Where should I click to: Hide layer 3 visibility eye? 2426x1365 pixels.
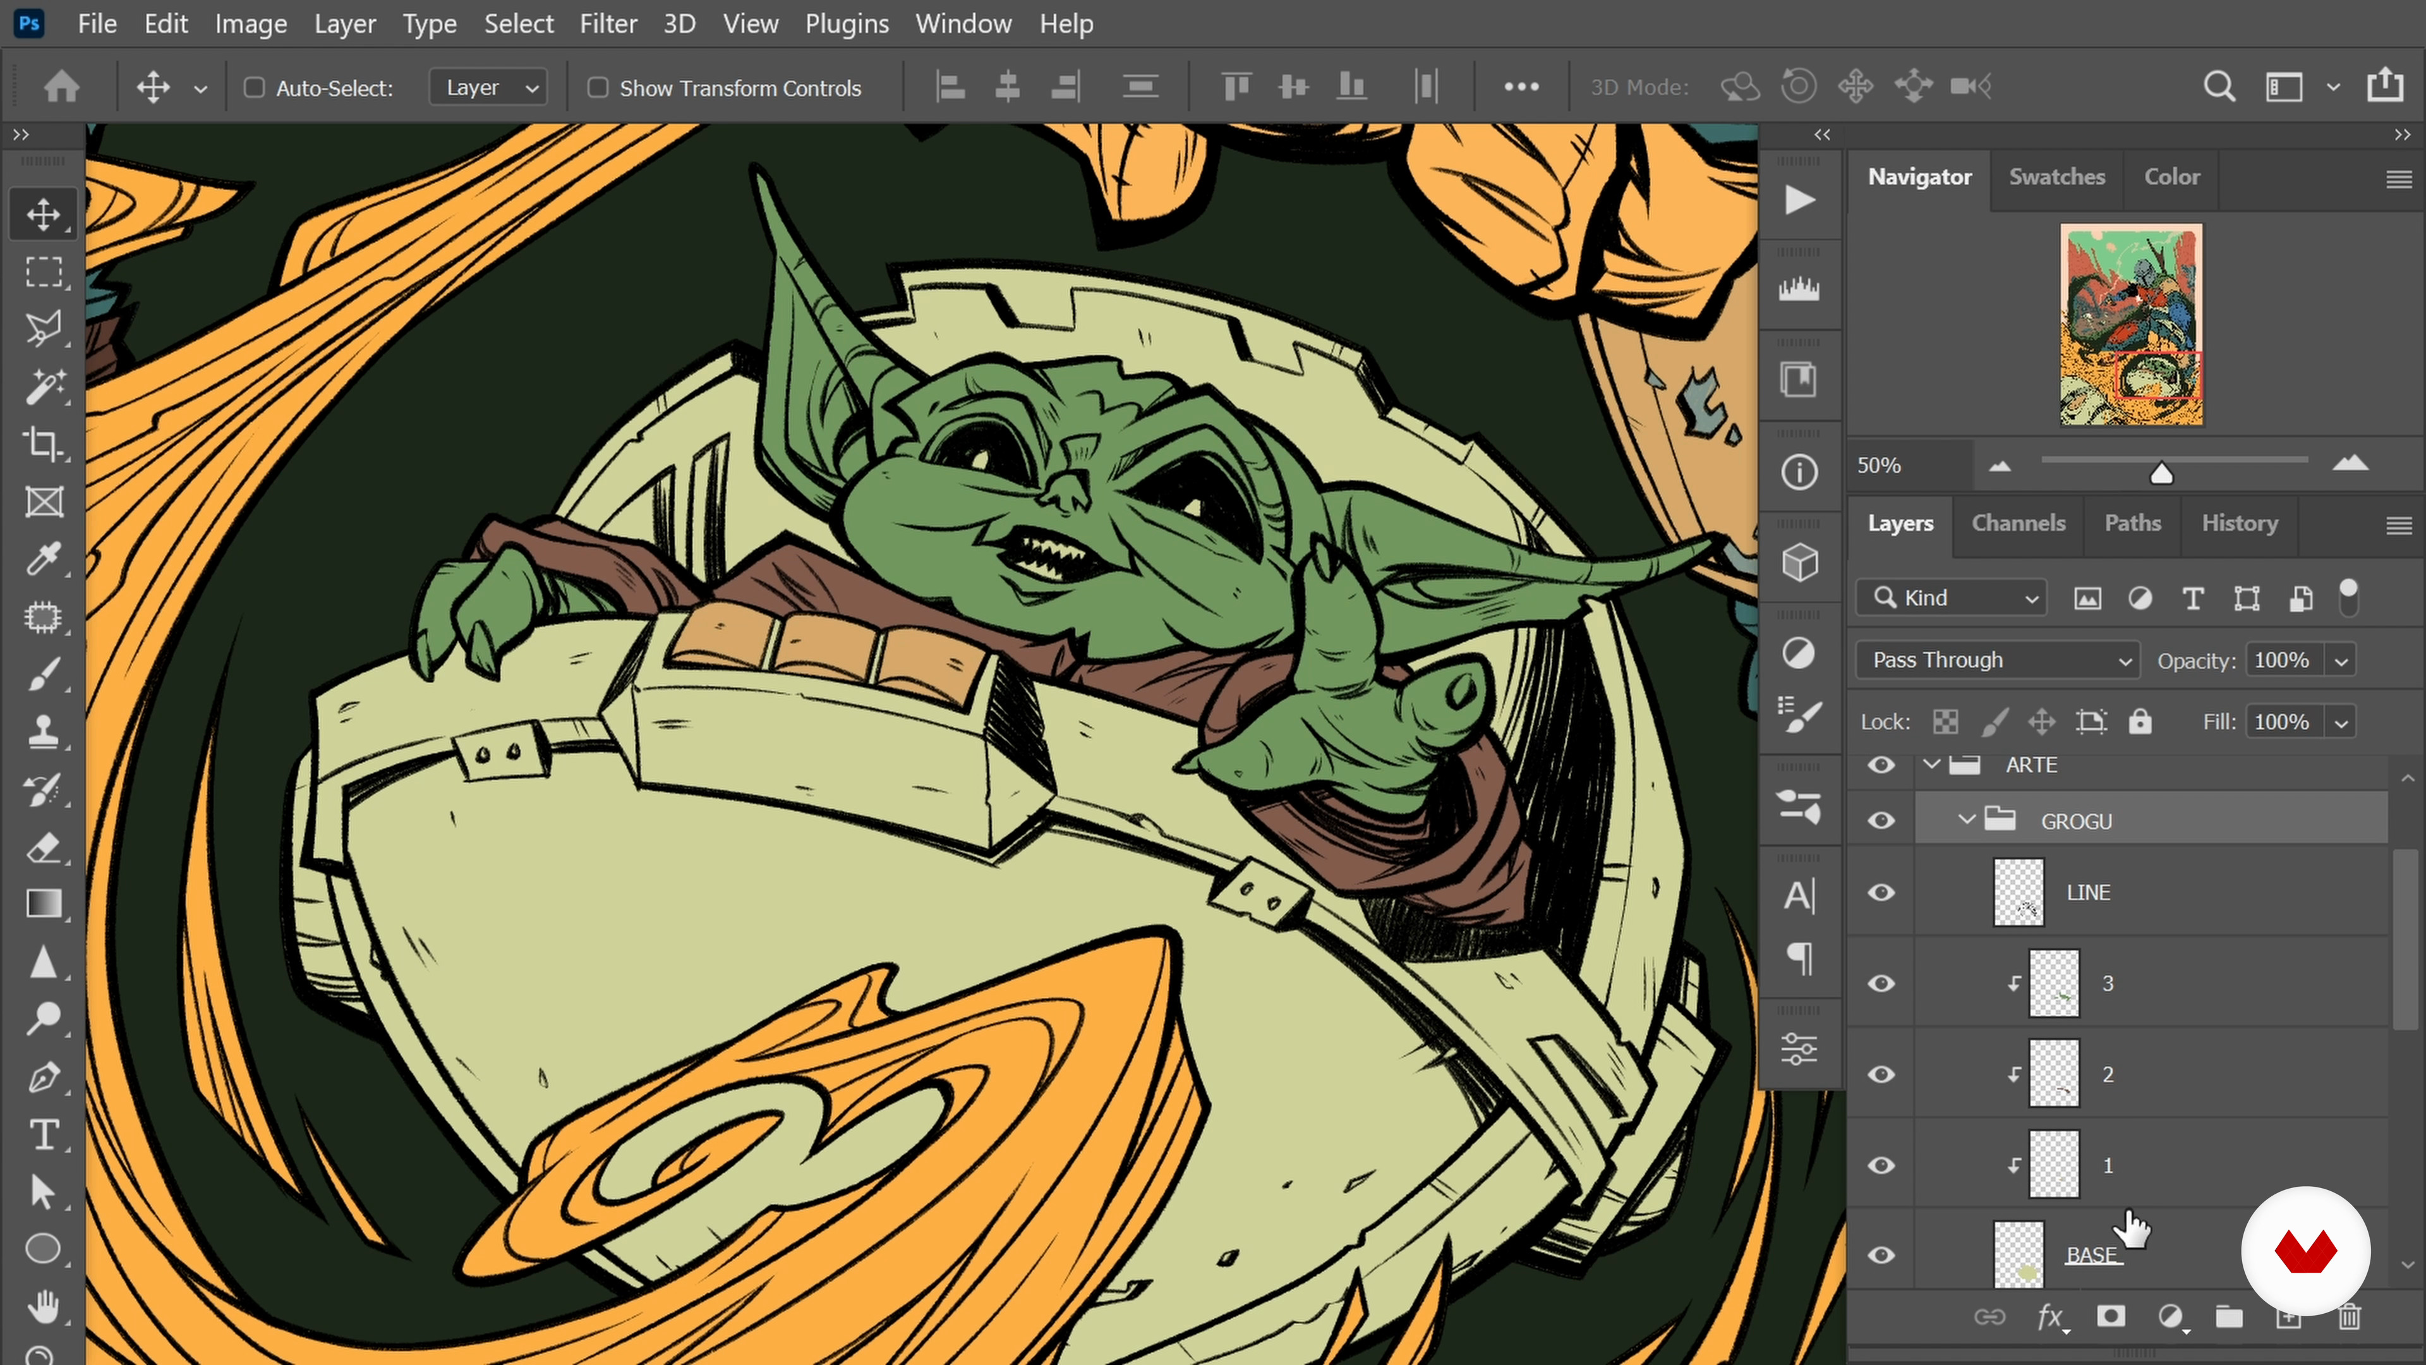tap(1881, 983)
